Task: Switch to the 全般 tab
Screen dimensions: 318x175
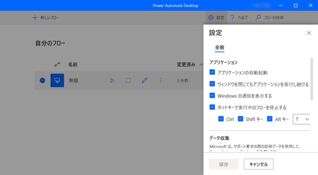Action: [x=219, y=48]
